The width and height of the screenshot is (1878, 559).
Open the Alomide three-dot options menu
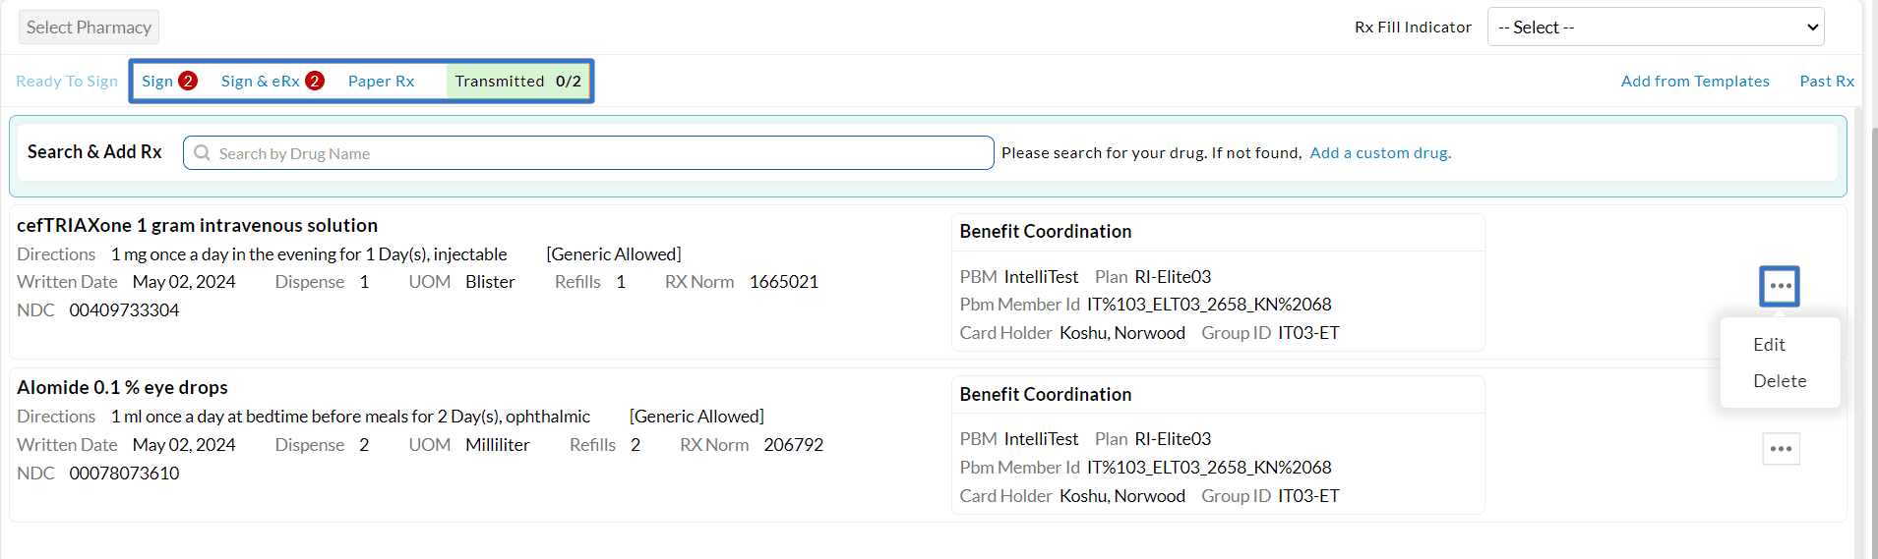click(x=1781, y=449)
